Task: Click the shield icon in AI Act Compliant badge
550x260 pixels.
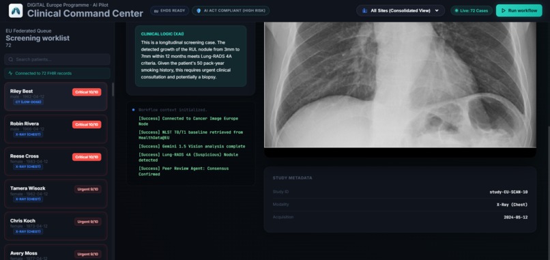Action: click(x=199, y=10)
